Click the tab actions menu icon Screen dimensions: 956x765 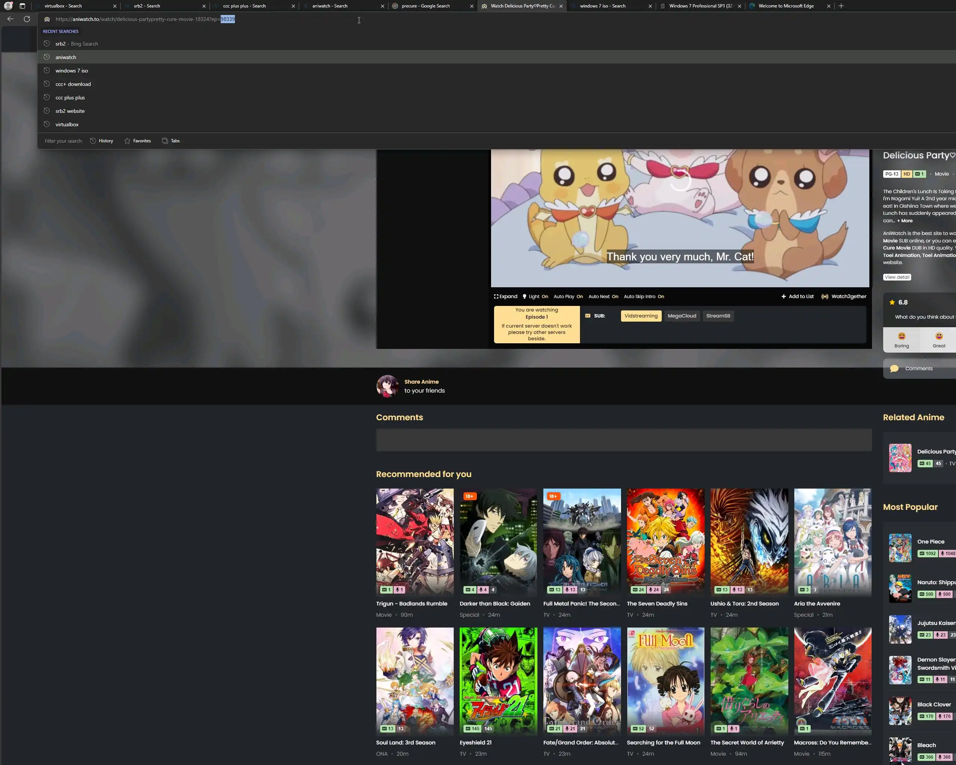coord(22,6)
